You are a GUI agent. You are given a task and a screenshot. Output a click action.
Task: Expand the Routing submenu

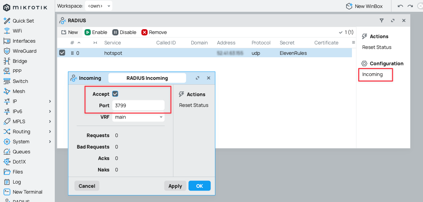pyautogui.click(x=50, y=132)
